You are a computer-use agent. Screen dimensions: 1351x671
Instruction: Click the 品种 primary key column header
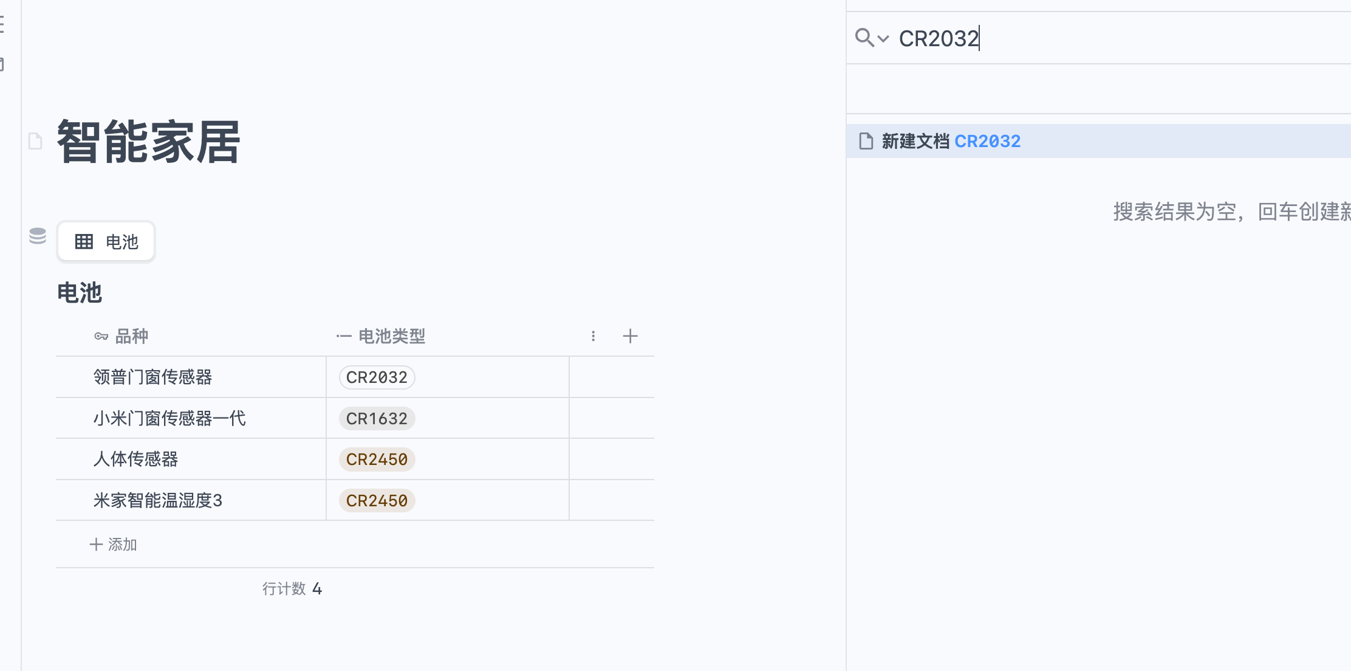click(x=131, y=336)
